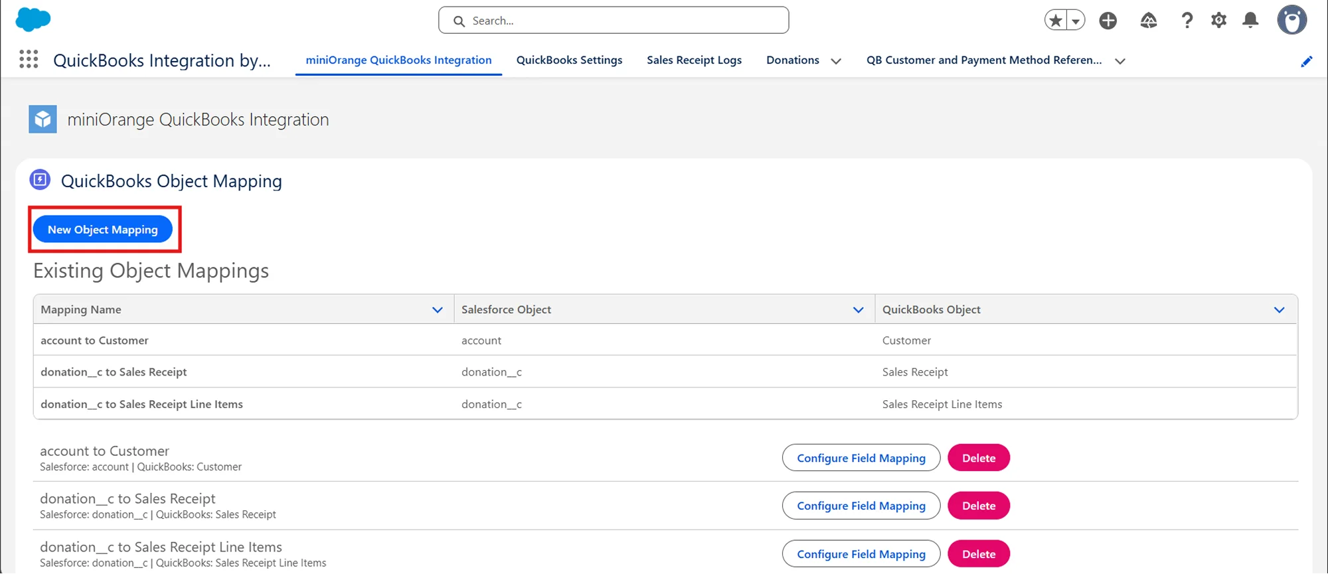Select the 'account to Customer' table row name

94,340
